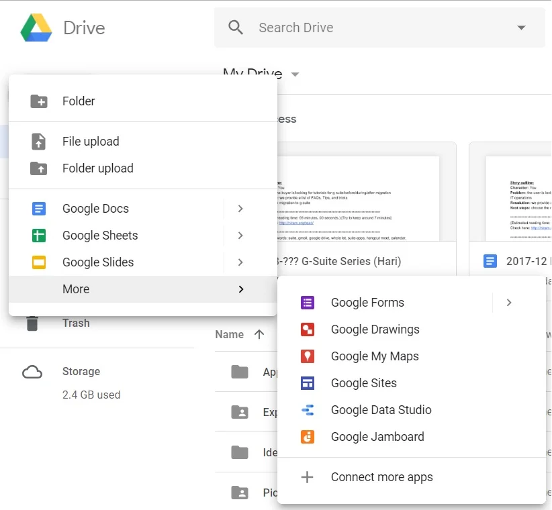Open Google Jamboard
This screenshot has height=510, width=552.
(x=377, y=437)
